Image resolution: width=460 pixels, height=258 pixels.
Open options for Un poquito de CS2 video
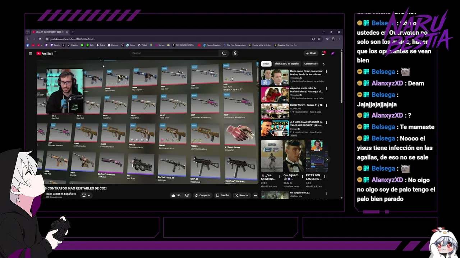(x=326, y=193)
